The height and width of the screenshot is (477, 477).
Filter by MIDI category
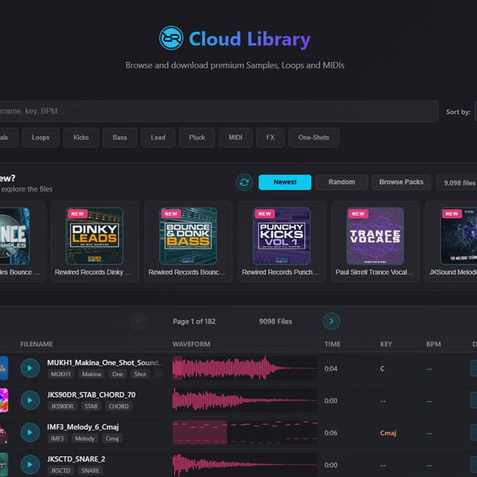[235, 138]
